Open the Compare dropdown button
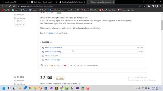This screenshot has width=163, height=91. pos(20,25)
